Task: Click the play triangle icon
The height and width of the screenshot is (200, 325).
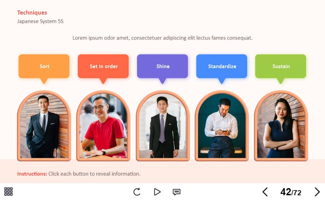Action: point(157,192)
